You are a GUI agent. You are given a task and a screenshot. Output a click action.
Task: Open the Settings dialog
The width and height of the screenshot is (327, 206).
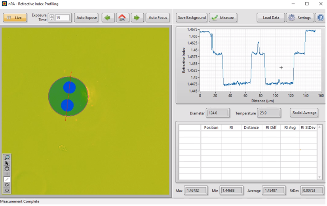tap(300, 18)
